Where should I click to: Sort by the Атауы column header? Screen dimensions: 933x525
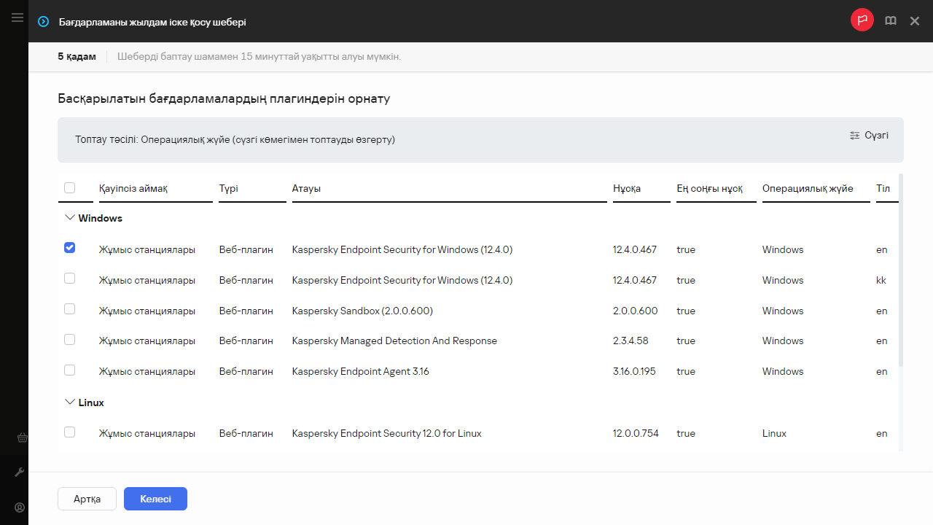tap(306, 189)
